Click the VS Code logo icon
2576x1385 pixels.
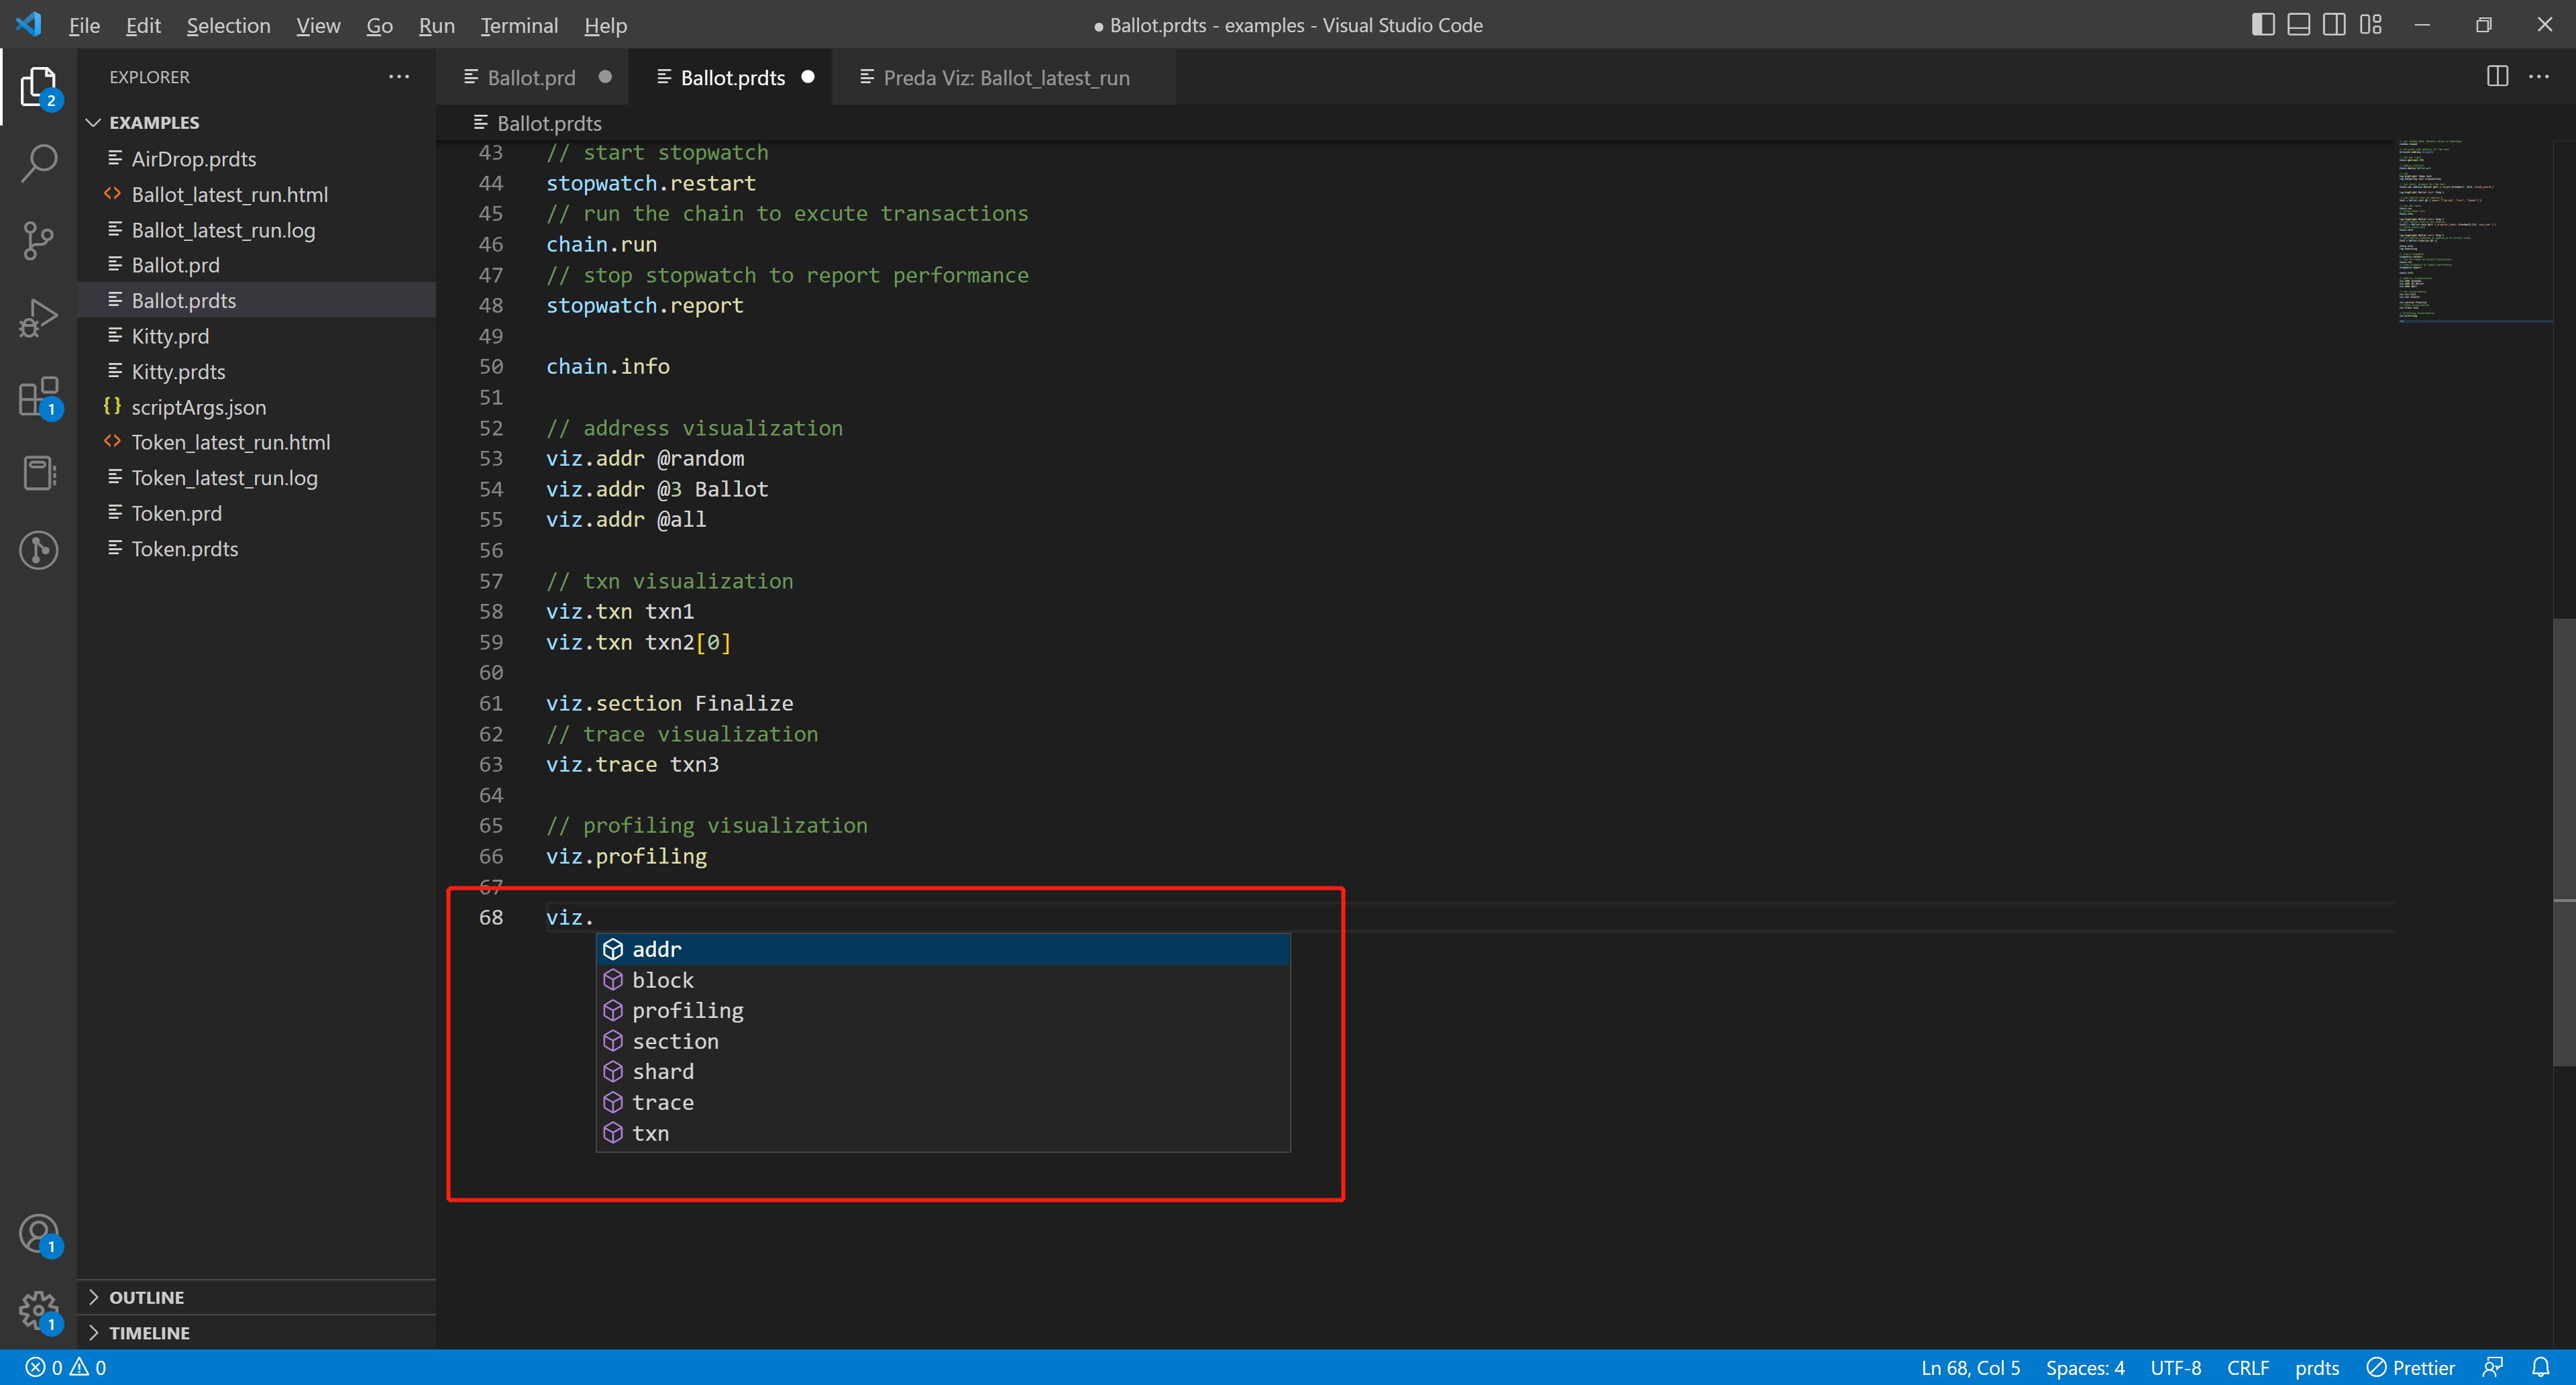click(28, 24)
